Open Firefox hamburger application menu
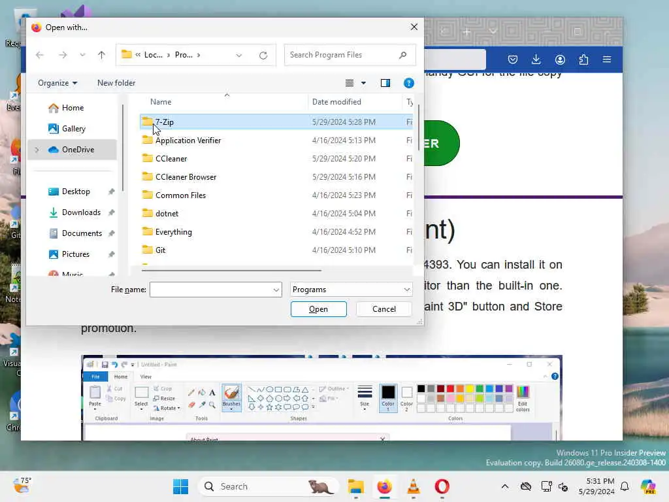 point(607,59)
